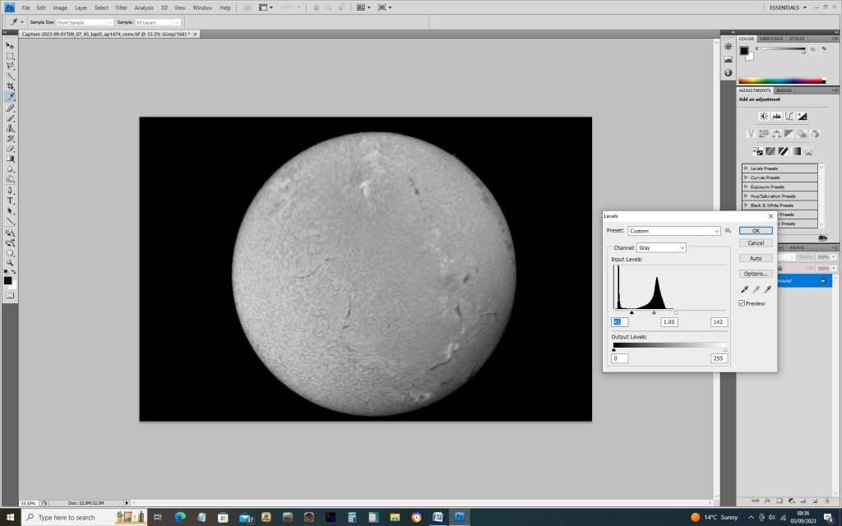Pick the white point eyedropper in Levels
Image resolution: width=842 pixels, height=526 pixels.
pos(768,289)
